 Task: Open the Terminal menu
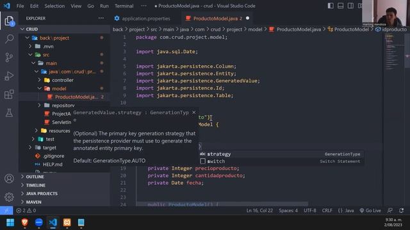(x=124, y=6)
